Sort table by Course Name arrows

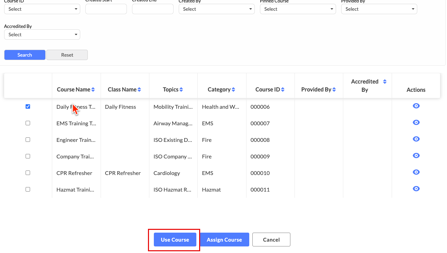coord(93,90)
